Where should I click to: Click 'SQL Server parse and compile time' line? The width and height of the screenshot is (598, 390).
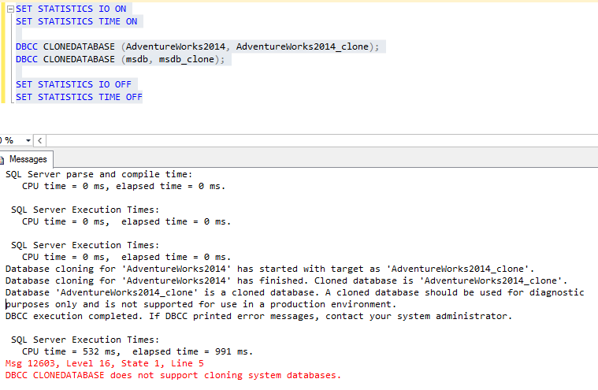[98, 174]
